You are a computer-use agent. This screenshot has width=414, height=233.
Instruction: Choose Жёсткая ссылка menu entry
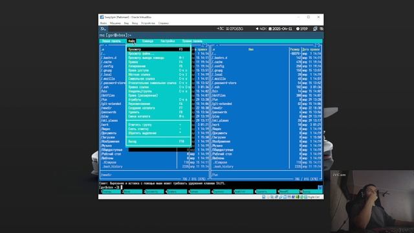tap(158, 75)
